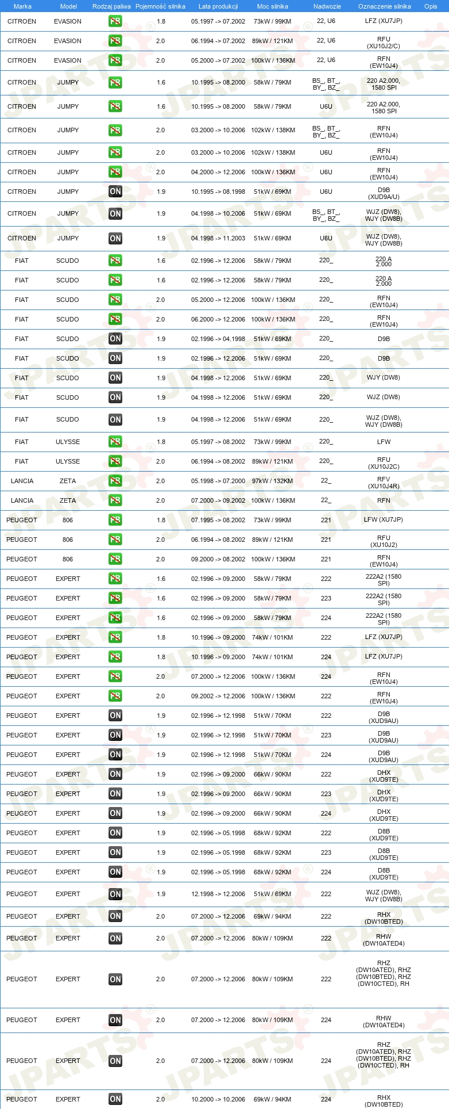Click diesel icon in Expert RHW body 224 row
Image resolution: width=449 pixels, height=1109 pixels.
point(115,1020)
